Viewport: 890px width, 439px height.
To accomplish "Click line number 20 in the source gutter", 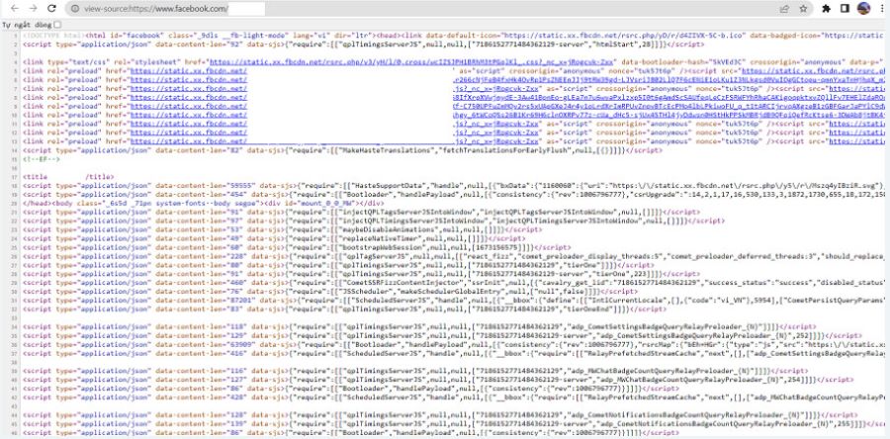I will [x=15, y=203].
